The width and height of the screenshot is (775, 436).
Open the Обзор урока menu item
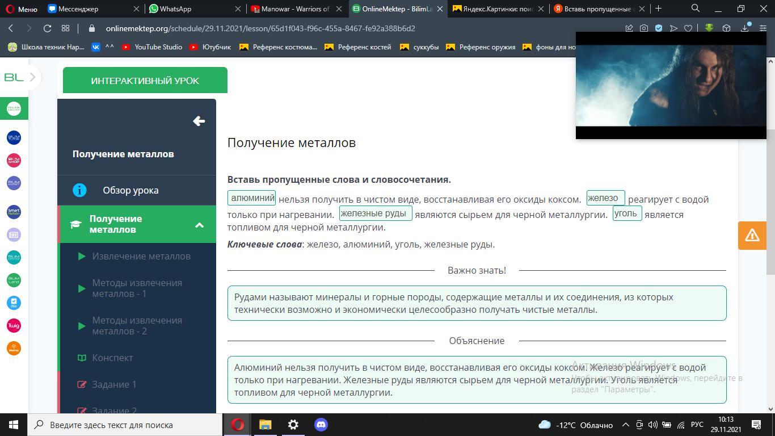tap(137, 190)
